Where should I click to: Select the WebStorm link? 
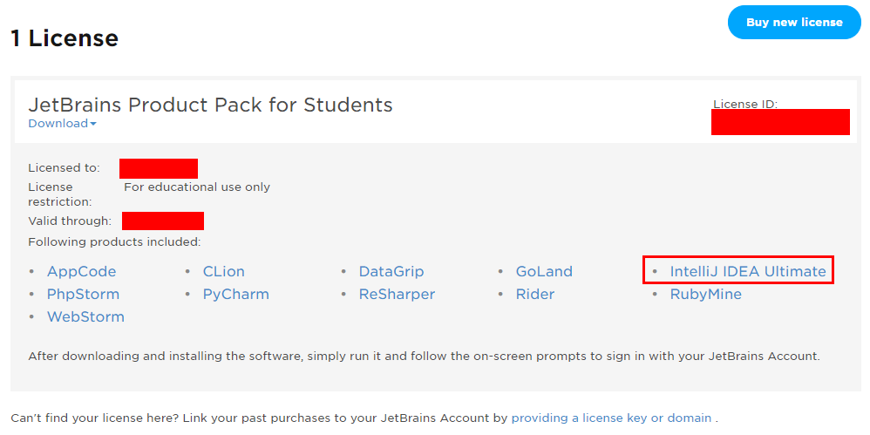(85, 316)
